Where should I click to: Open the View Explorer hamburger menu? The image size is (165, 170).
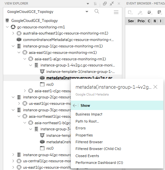pyautogui.click(x=116, y=12)
